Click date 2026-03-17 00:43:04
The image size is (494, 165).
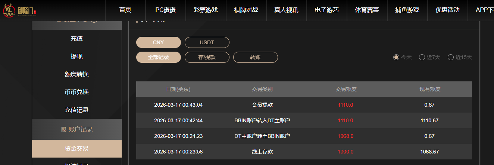pyautogui.click(x=178, y=105)
